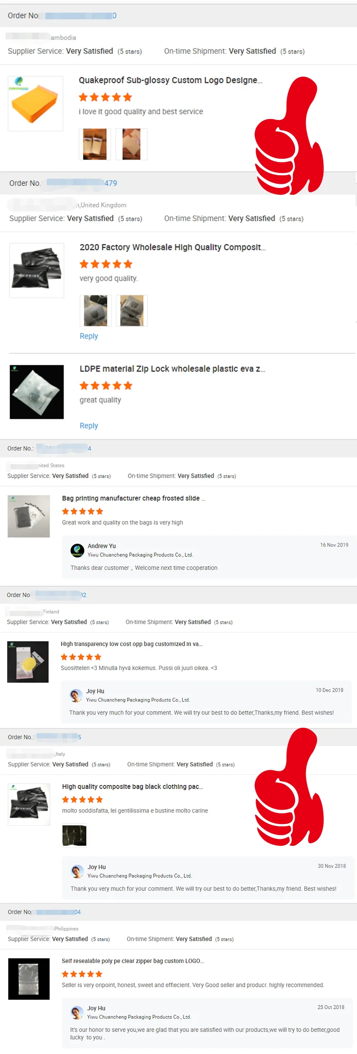Open the yellow bubble mailer product thumbnail
Screen dimensions: 357x1054
tap(35, 103)
